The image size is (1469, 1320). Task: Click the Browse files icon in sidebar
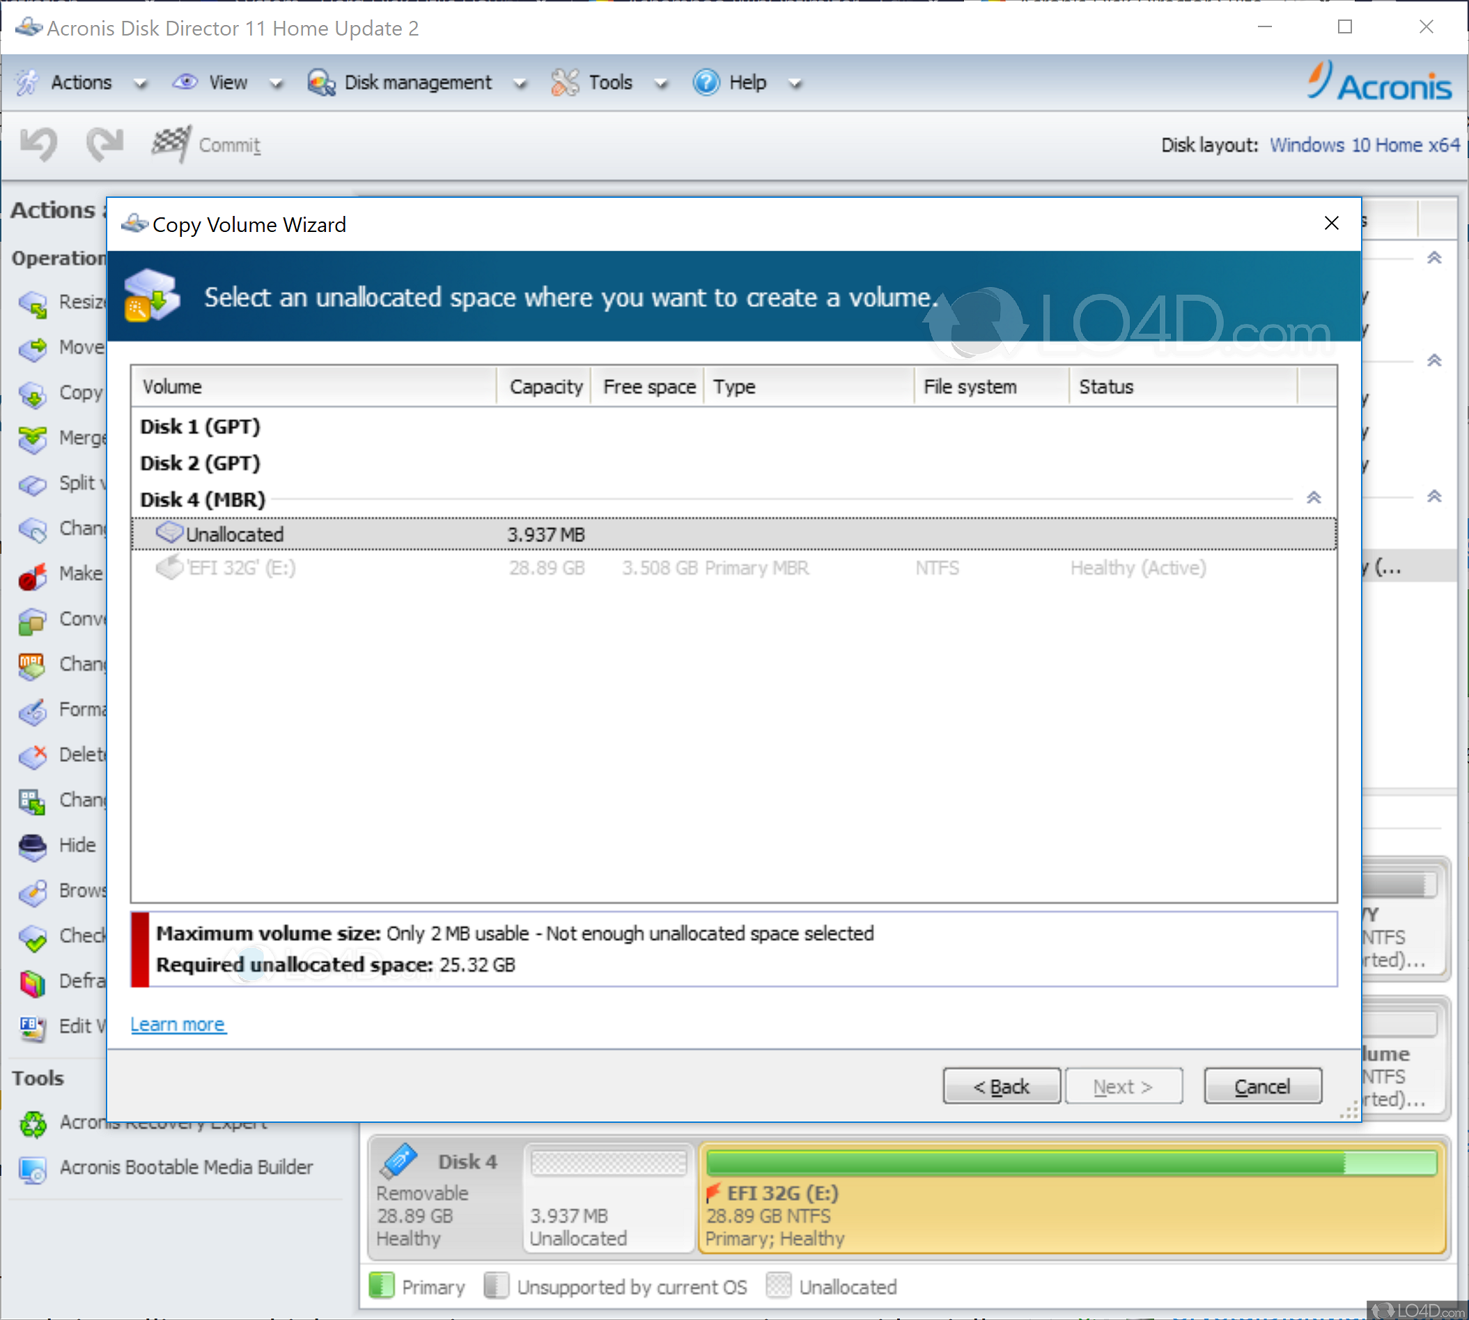(x=33, y=892)
